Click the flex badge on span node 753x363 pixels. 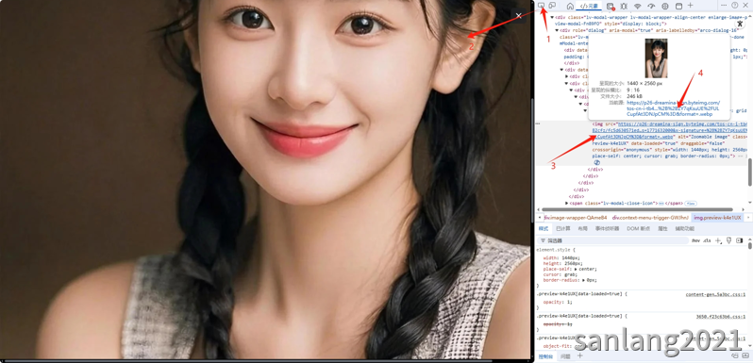(691, 204)
